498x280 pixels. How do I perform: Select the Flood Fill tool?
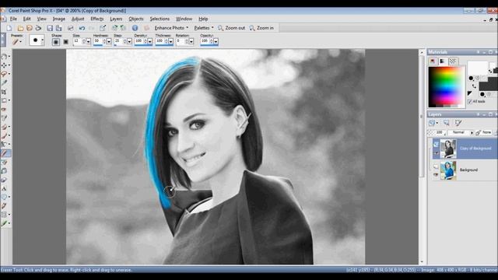(4, 171)
